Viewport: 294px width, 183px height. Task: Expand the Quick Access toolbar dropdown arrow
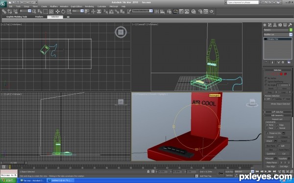[36, 2]
